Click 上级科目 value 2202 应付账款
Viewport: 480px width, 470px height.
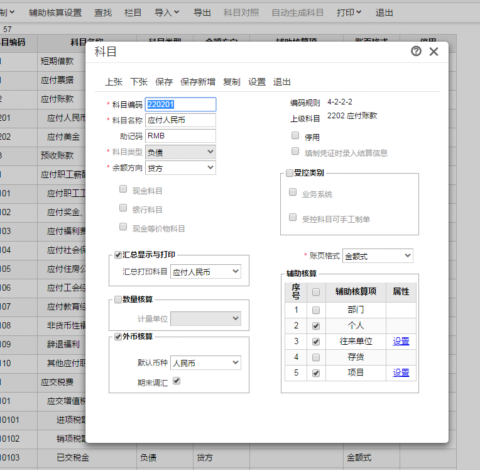352,116
